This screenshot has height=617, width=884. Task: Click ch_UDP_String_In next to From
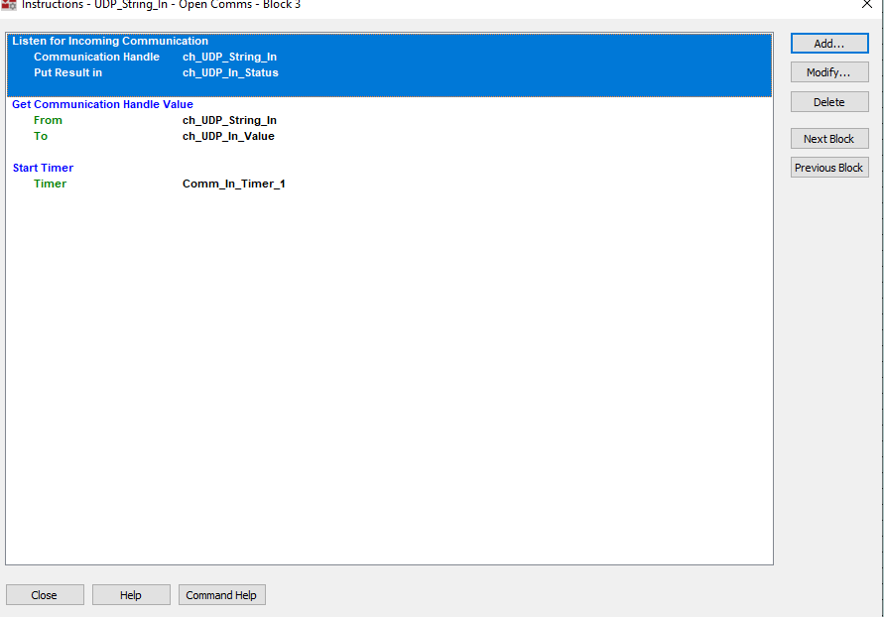(x=229, y=121)
